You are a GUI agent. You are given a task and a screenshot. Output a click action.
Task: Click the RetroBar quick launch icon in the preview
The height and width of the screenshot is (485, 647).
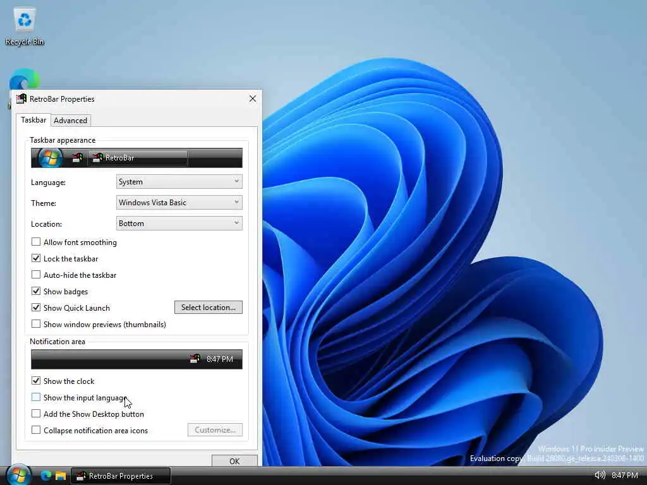point(77,158)
